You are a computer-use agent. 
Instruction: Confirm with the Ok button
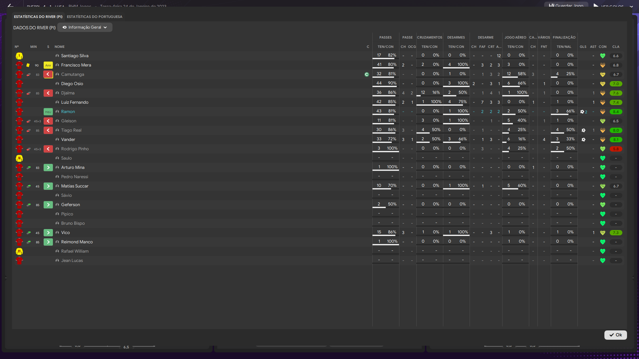pyautogui.click(x=615, y=335)
